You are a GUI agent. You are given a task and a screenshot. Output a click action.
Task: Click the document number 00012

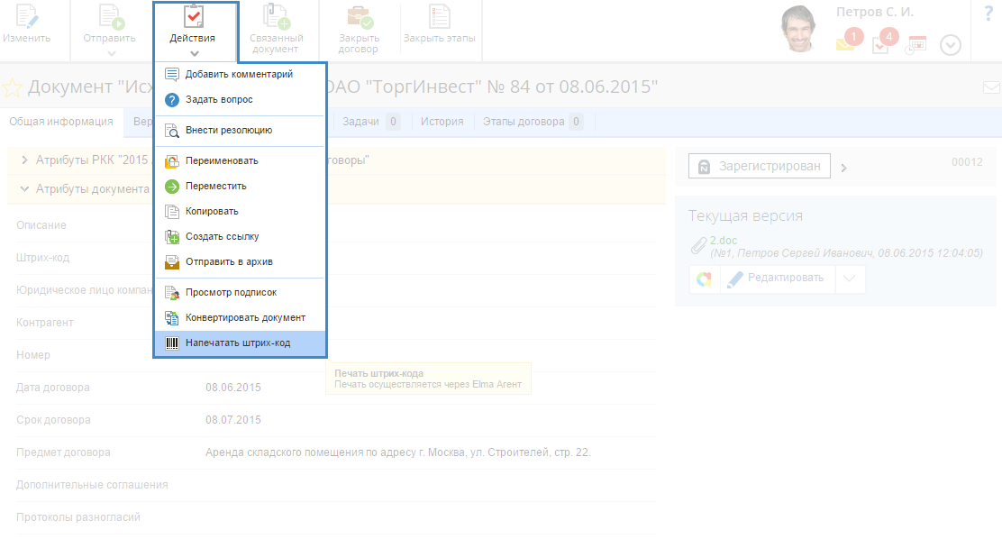click(967, 162)
